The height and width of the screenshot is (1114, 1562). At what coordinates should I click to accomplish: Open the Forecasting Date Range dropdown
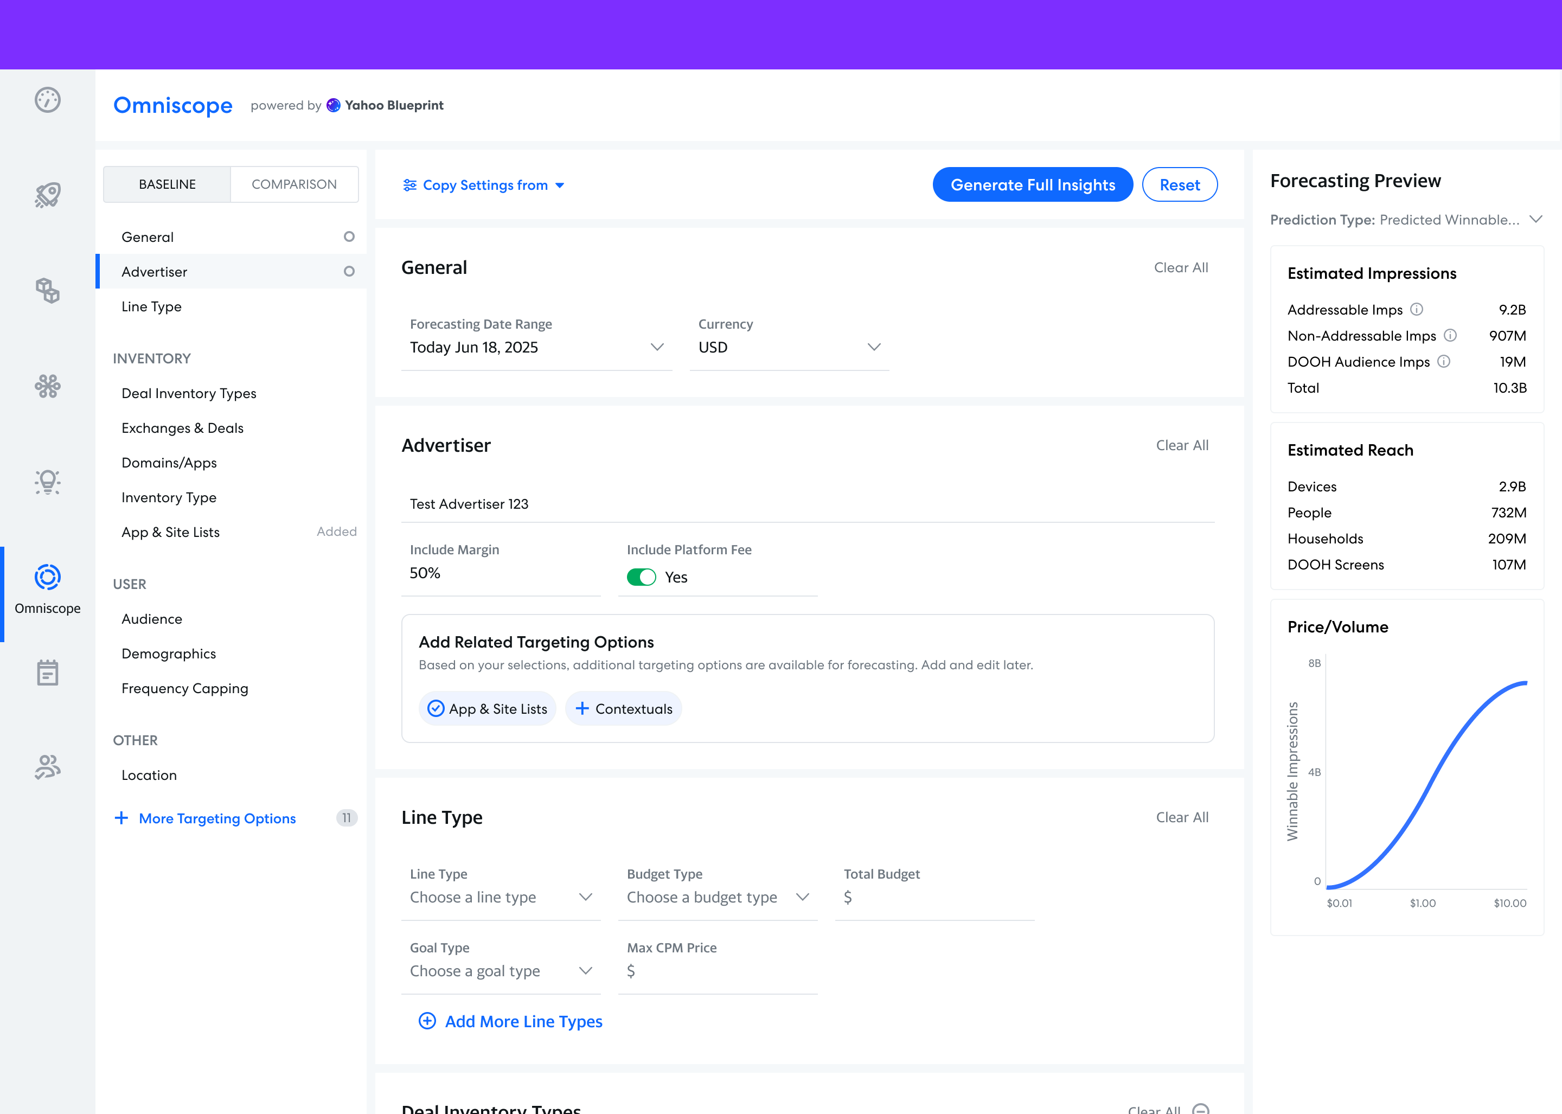click(536, 347)
